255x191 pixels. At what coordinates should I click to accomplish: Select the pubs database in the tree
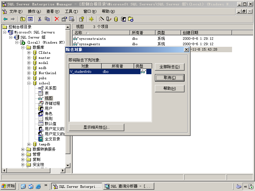click(42, 78)
